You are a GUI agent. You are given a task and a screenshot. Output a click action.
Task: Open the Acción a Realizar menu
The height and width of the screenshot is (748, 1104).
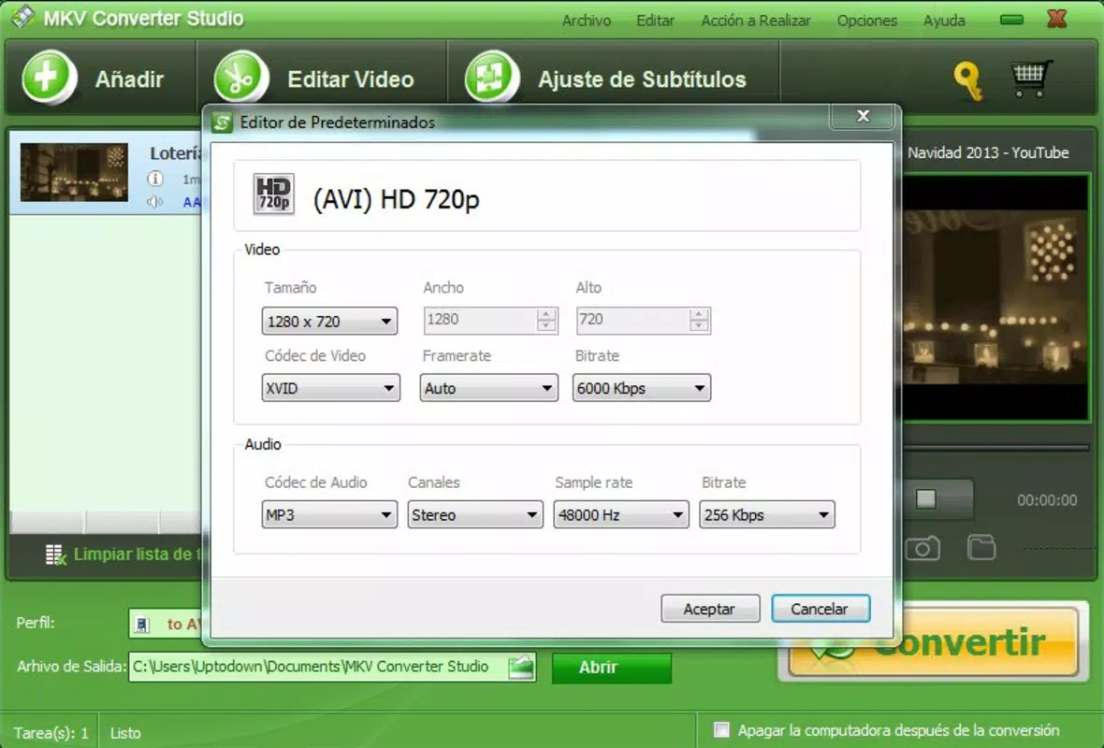pyautogui.click(x=755, y=21)
